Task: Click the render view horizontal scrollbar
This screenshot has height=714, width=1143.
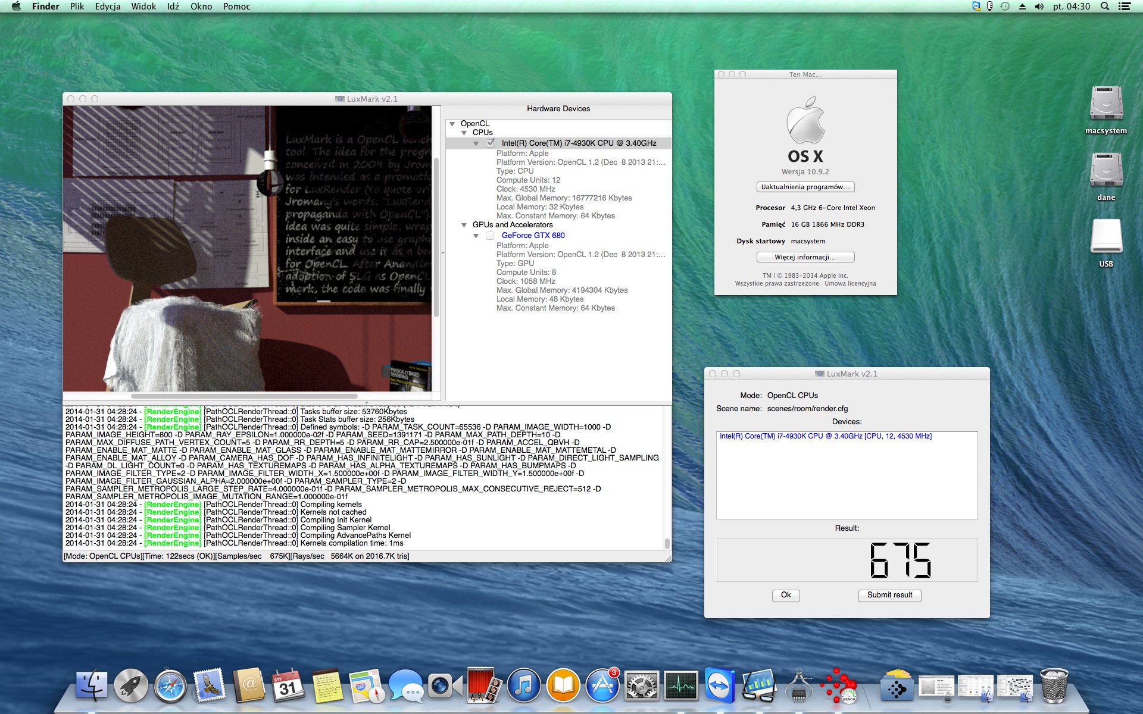Action: (x=244, y=396)
